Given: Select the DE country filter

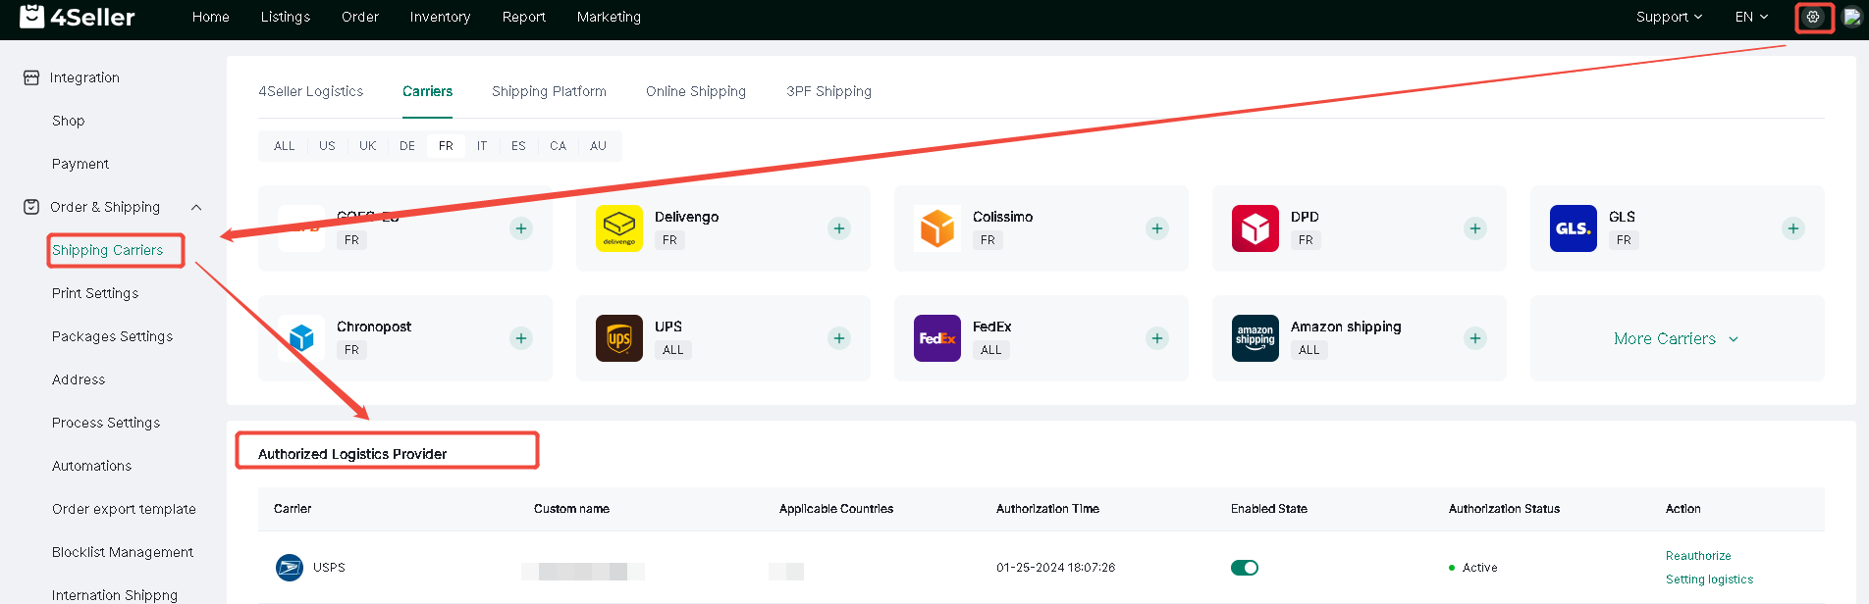Looking at the screenshot, I should [407, 146].
